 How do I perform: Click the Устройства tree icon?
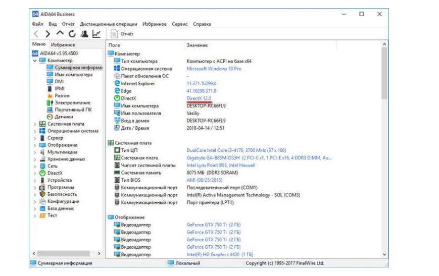(x=42, y=180)
